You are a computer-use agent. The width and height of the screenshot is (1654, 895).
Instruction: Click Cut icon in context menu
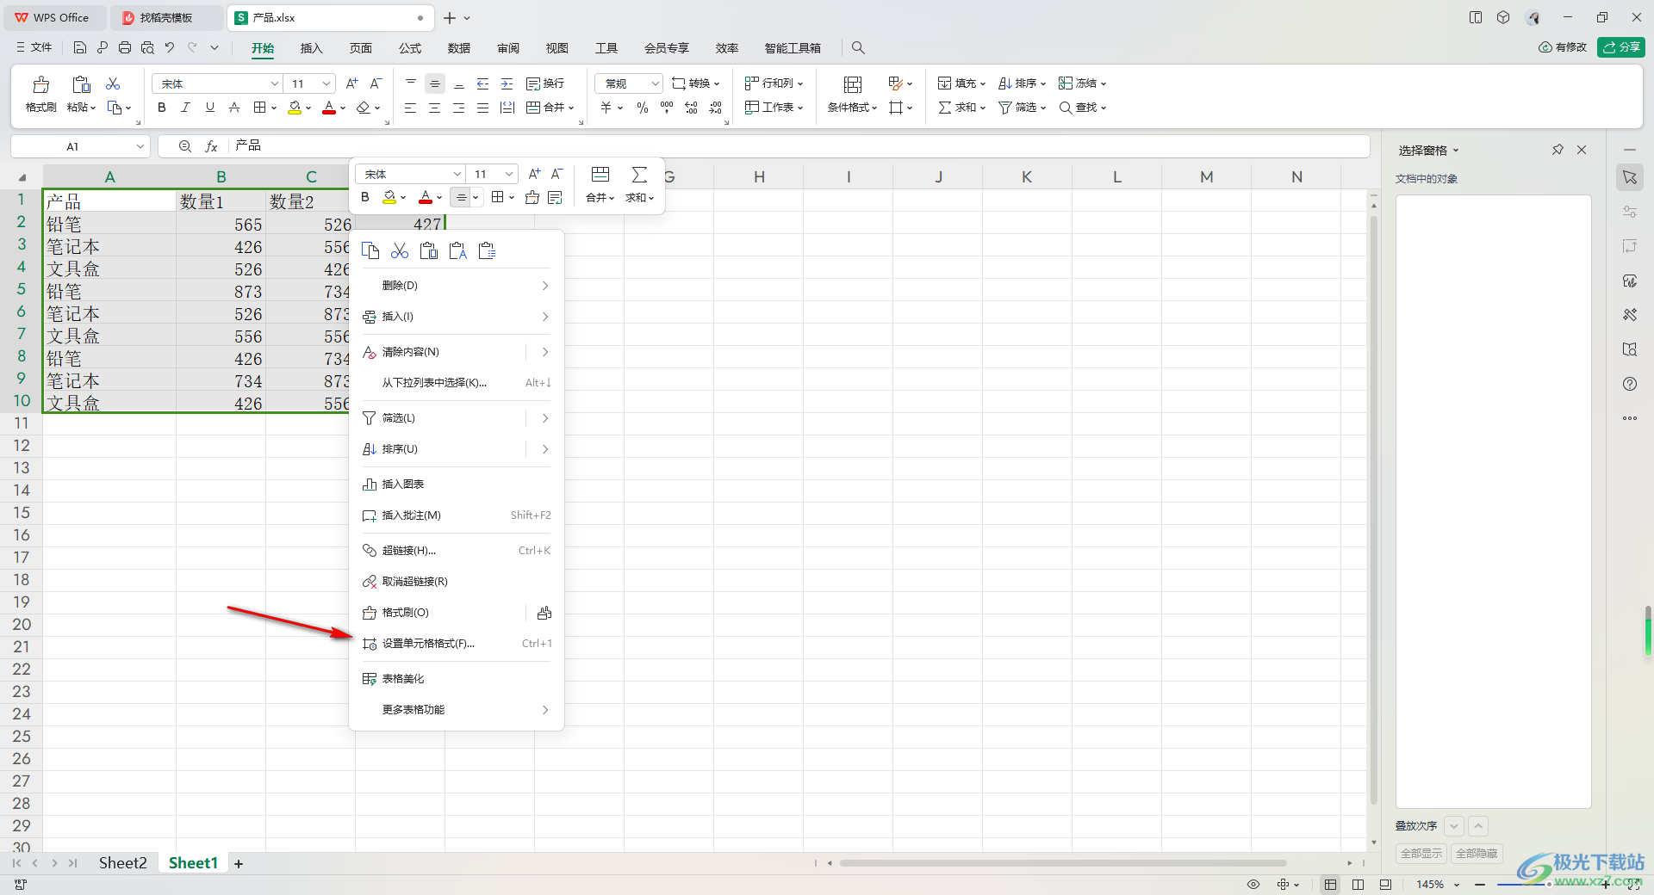[400, 250]
